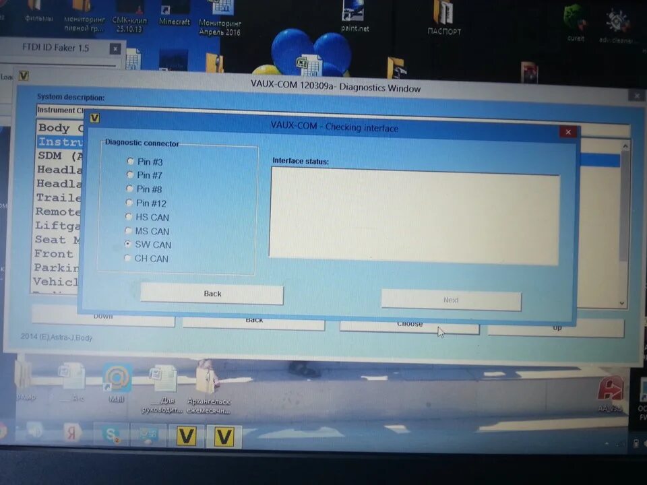Select the highlighted Instru... list row
The width and height of the screenshot is (647, 485).
(60, 142)
